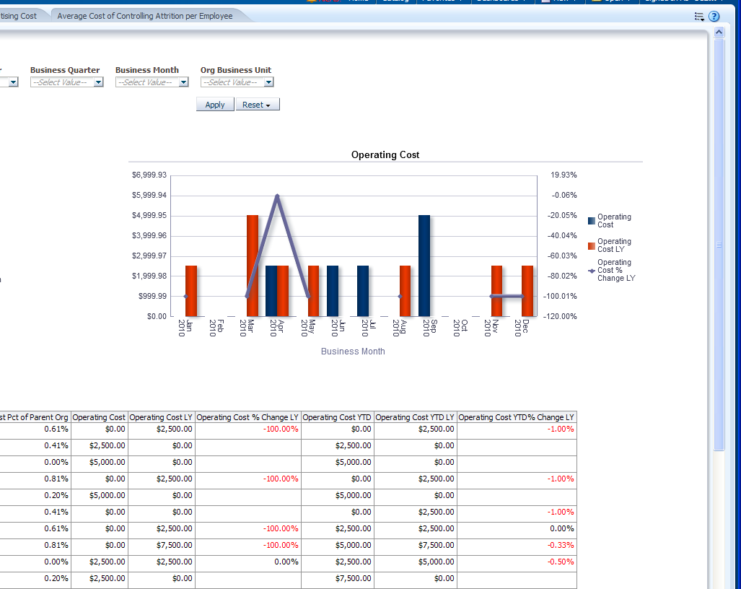This screenshot has width=741, height=589.
Task: Expand the Reset button menu
Action: 257,105
